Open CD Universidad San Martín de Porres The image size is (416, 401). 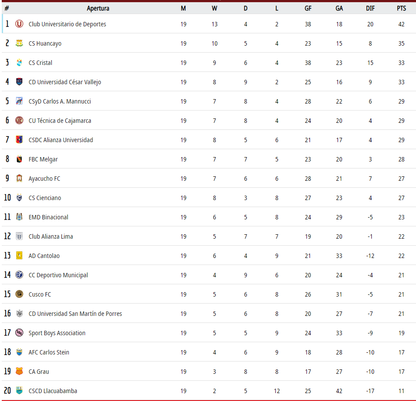click(75, 314)
